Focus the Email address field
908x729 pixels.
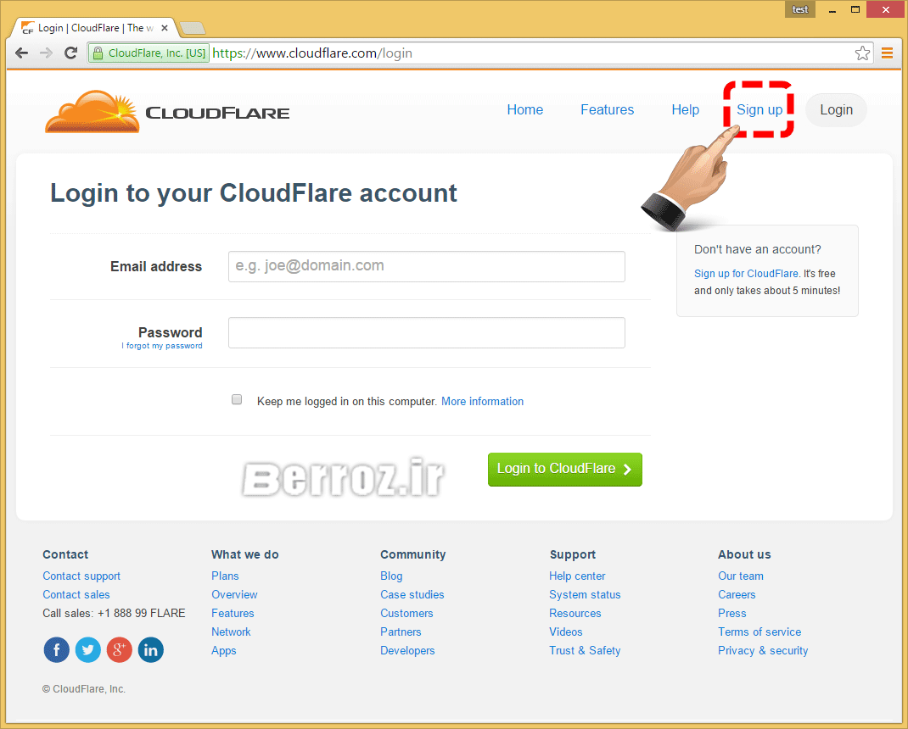pos(426,266)
